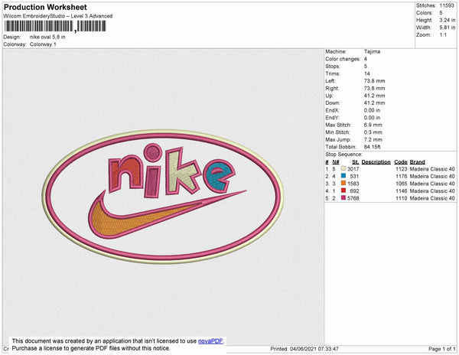The image size is (459, 355).
Task: Click the 'Colorway 1' value
Action: 43,44
